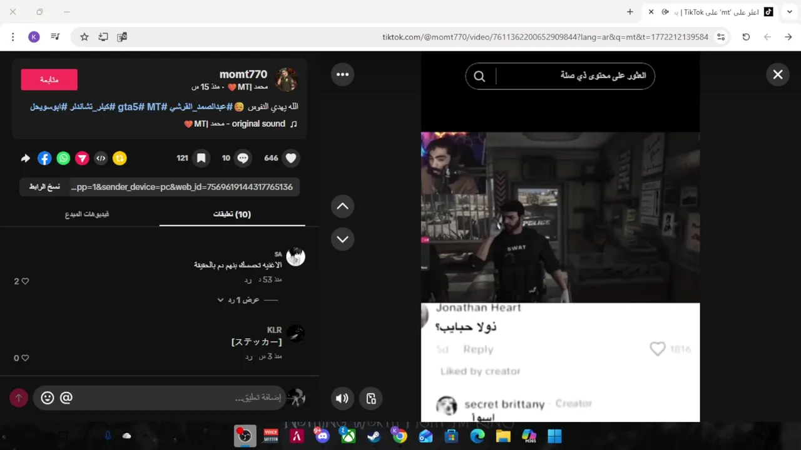Open the site information icon

click(721, 37)
